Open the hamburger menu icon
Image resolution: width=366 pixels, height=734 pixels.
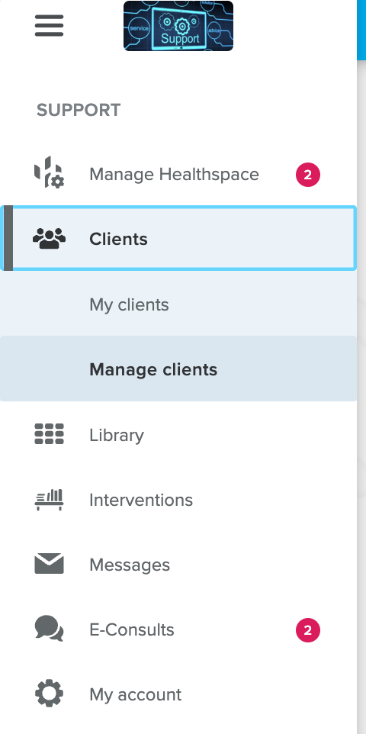(x=49, y=25)
